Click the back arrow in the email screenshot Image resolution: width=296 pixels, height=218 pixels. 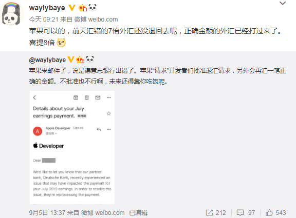coord(34,97)
